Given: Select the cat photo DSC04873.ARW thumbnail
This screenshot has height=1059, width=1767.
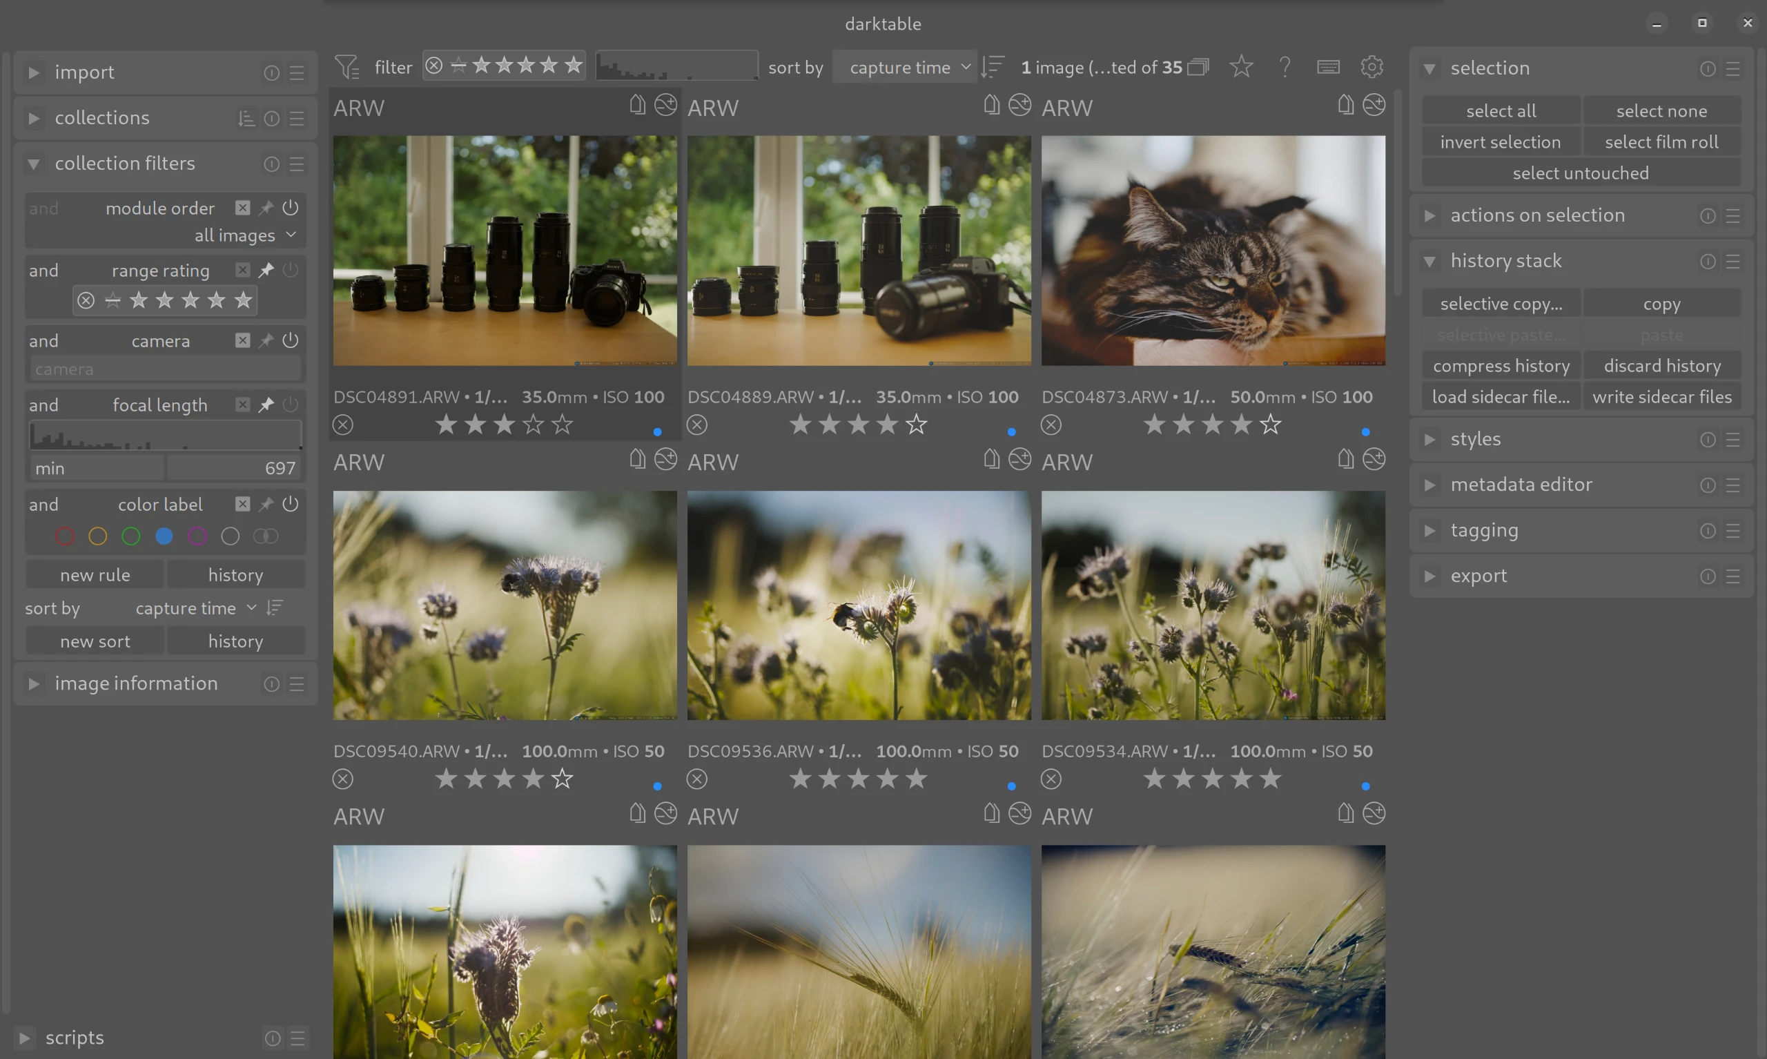Looking at the screenshot, I should coord(1213,251).
